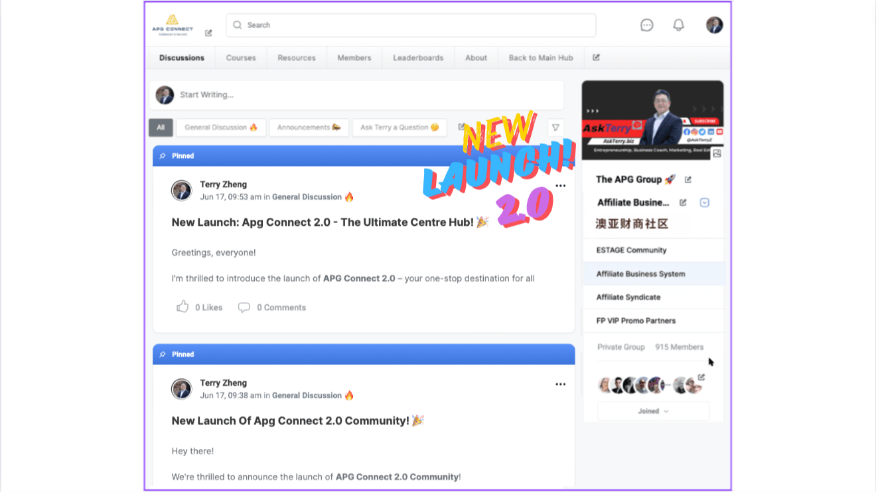Change the sidebar cover image icon
Viewport: 876px width, 492px height.
pos(717,153)
